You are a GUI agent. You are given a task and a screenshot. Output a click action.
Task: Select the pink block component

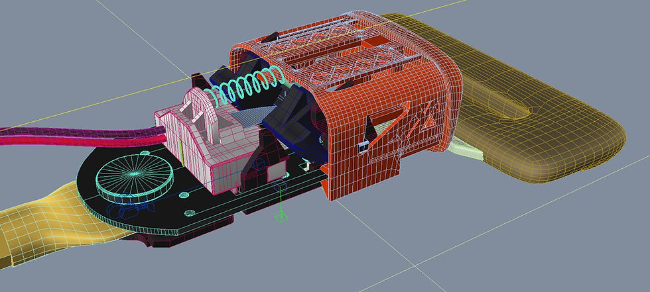click(x=207, y=140)
